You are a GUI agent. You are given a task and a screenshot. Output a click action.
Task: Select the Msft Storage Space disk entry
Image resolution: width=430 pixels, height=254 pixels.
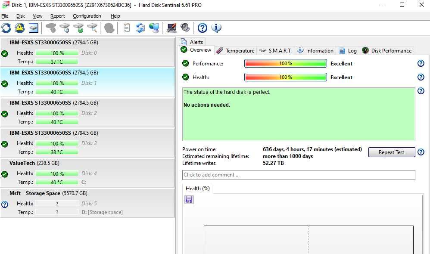[87, 203]
